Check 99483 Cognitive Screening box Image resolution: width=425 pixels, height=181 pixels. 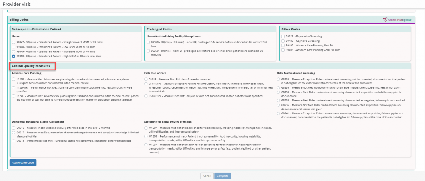coord(283,41)
